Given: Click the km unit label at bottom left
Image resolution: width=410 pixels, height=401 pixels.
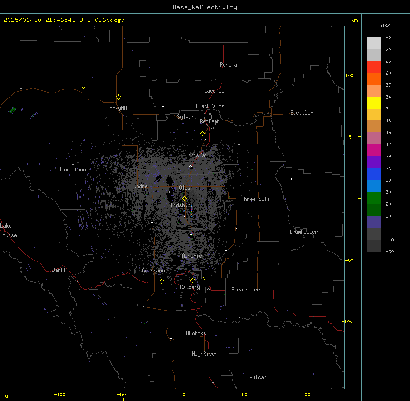Looking at the screenshot, I should tap(7, 396).
